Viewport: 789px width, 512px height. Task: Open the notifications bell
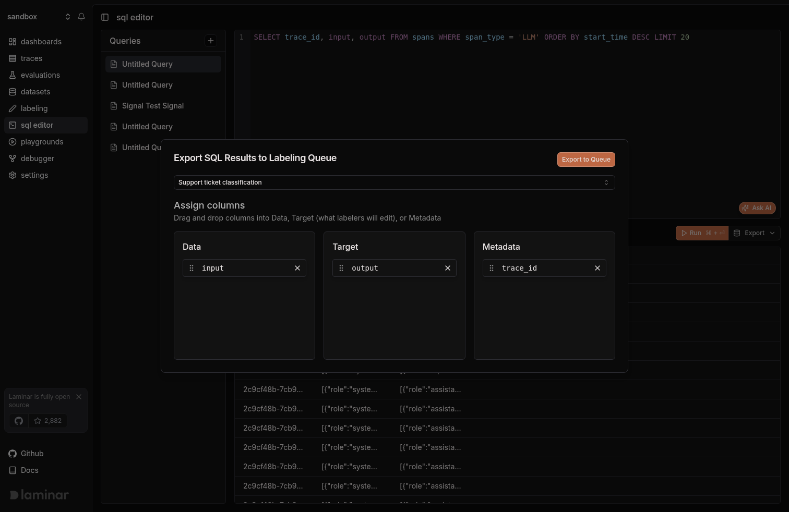tap(81, 17)
